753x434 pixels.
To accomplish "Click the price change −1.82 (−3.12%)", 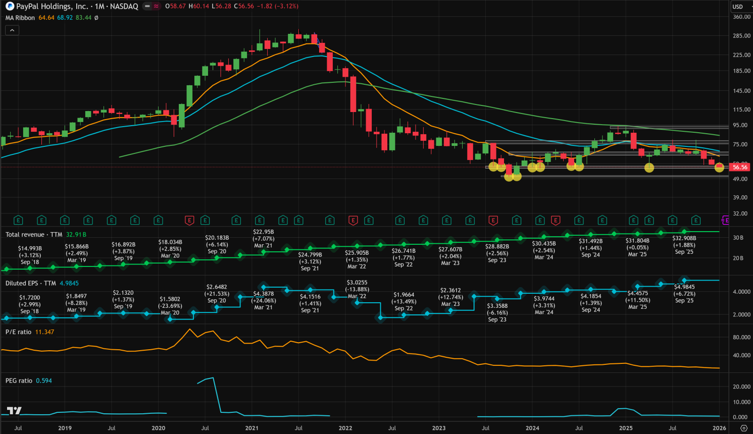I will coord(277,7).
